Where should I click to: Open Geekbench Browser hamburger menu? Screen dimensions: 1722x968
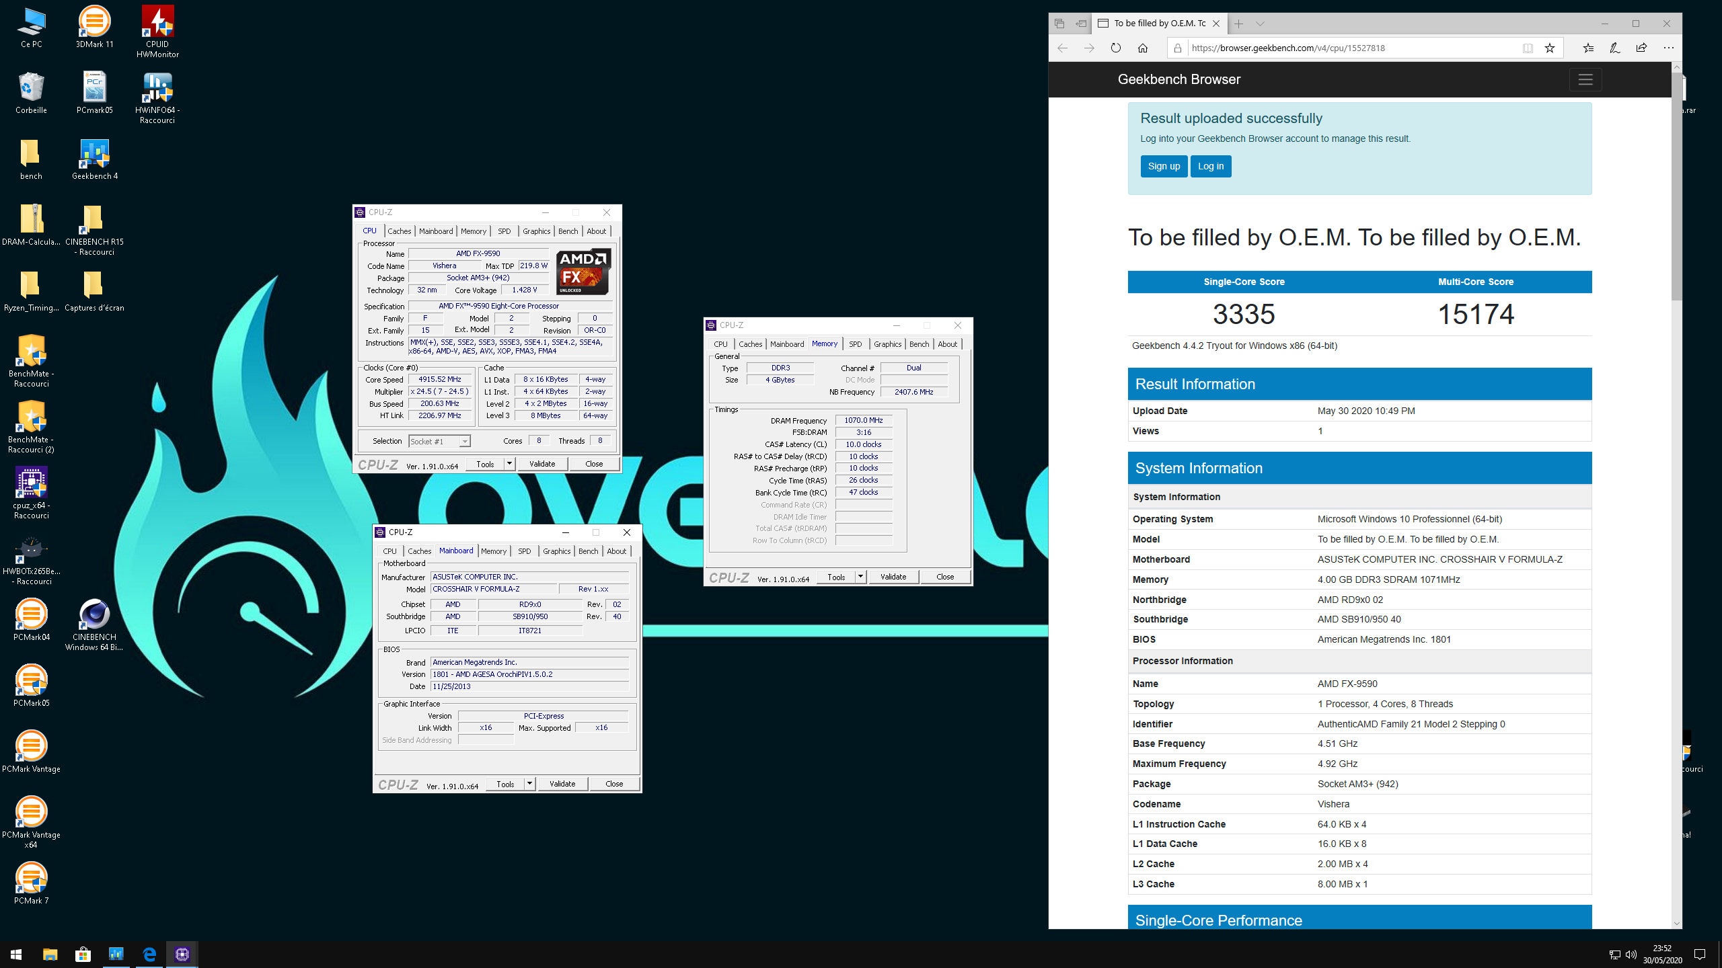pos(1585,79)
